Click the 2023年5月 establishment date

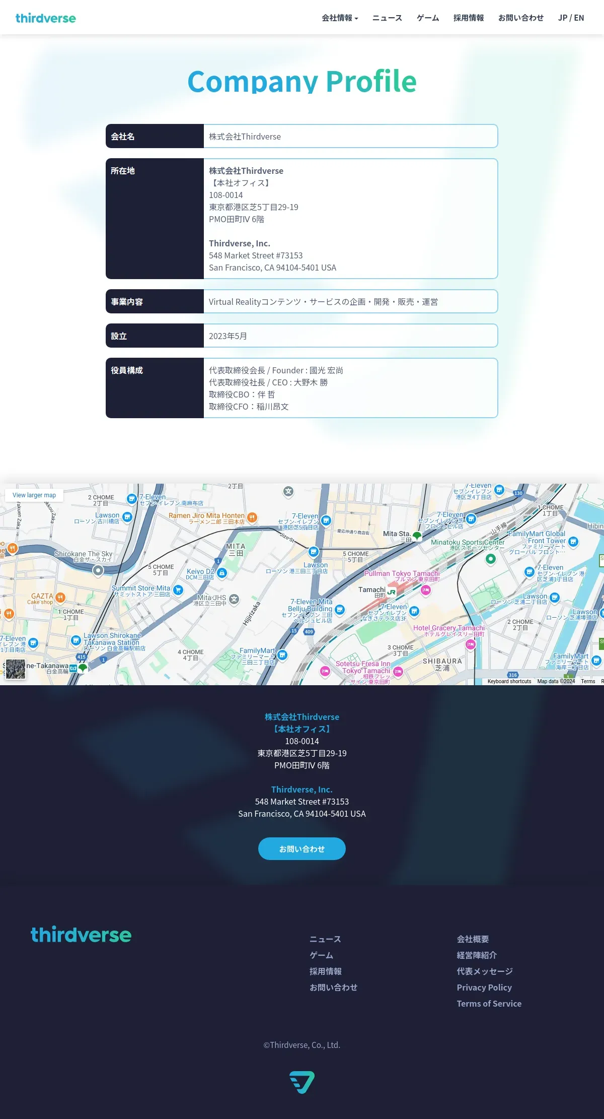point(228,336)
